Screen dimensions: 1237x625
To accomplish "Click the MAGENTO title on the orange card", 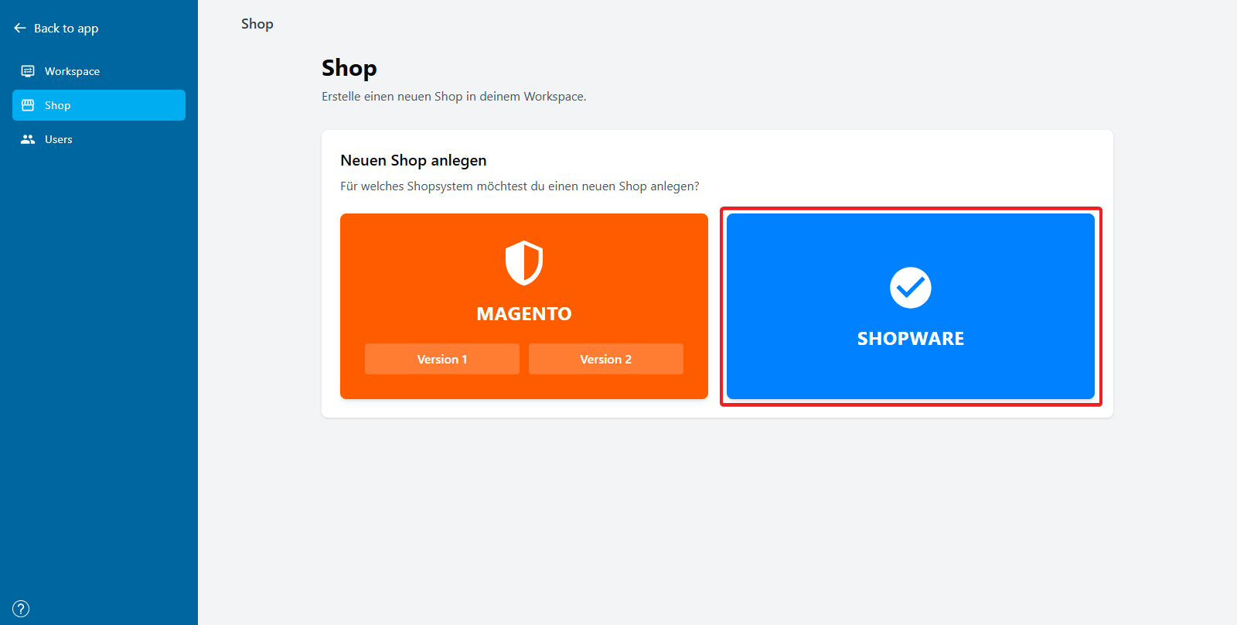I will point(524,314).
